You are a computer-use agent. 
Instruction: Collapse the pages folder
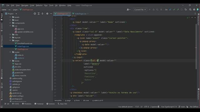(x=10, y=40)
